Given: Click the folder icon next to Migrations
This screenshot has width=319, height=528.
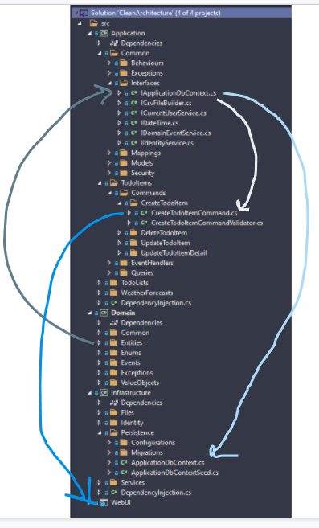Looking at the screenshot, I should click(124, 452).
